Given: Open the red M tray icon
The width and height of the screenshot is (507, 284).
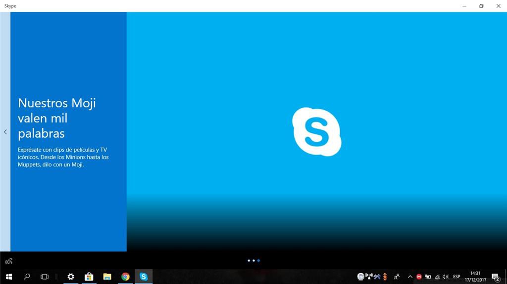Looking at the screenshot, I should 419,277.
